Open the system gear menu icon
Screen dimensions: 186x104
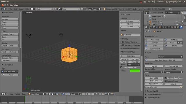tap(184, 2)
